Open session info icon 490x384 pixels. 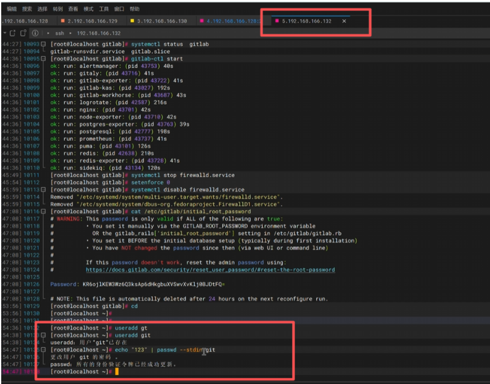(x=35, y=33)
